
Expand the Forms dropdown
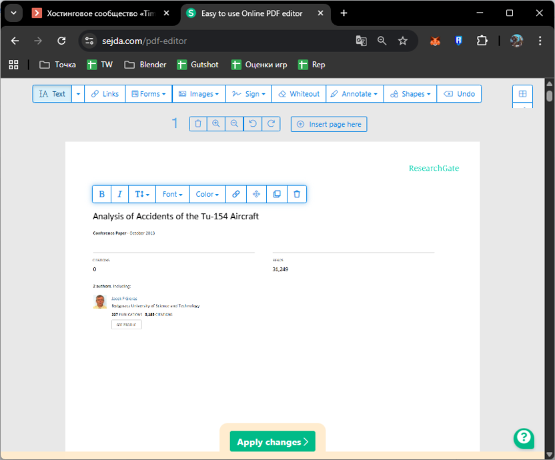point(149,94)
